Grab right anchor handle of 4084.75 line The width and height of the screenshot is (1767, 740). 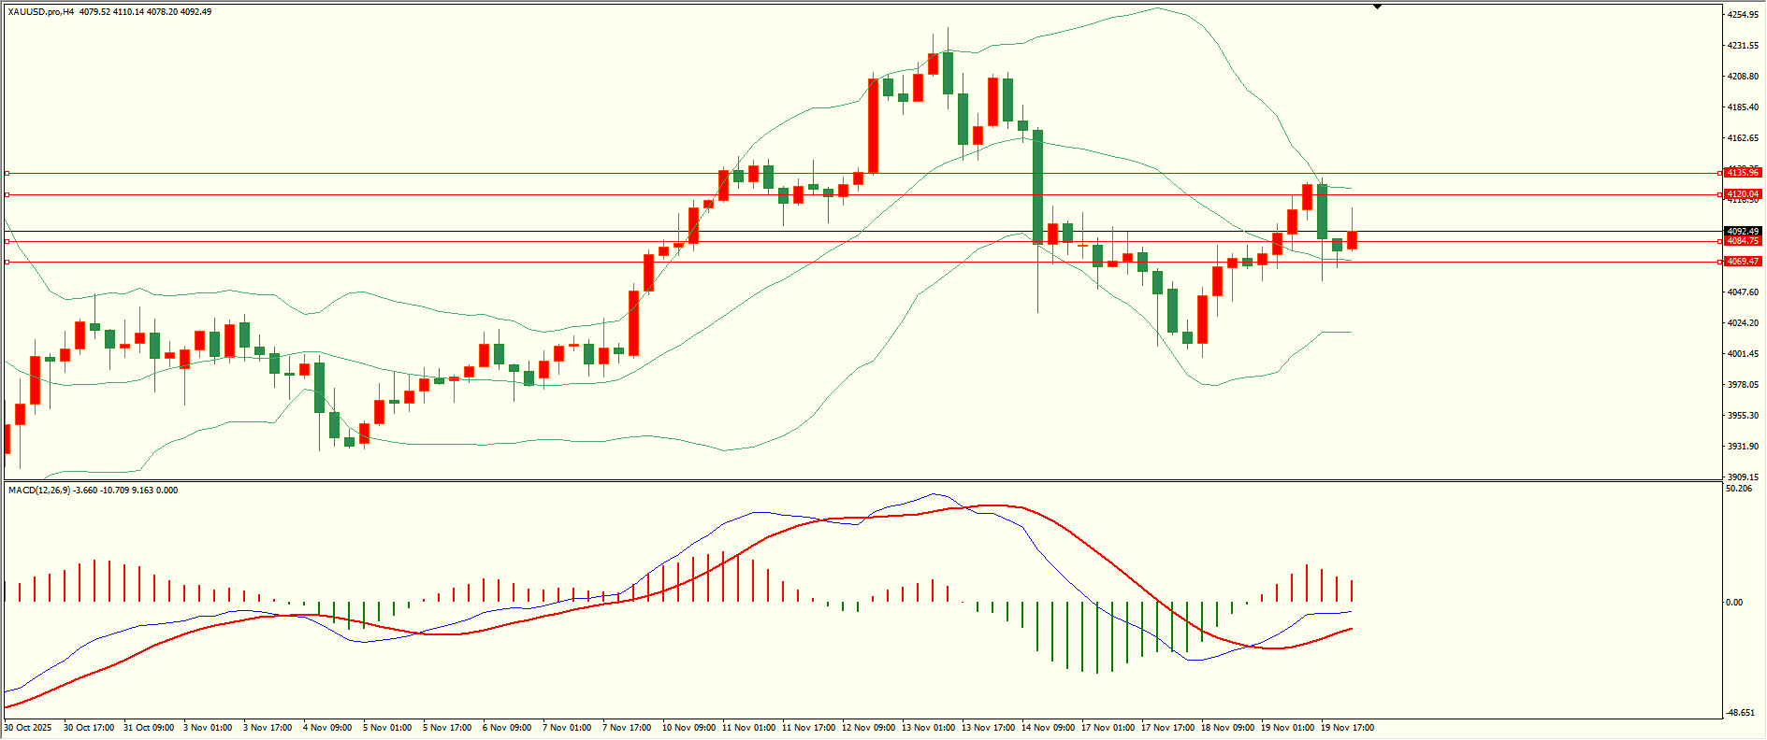[x=1719, y=241]
